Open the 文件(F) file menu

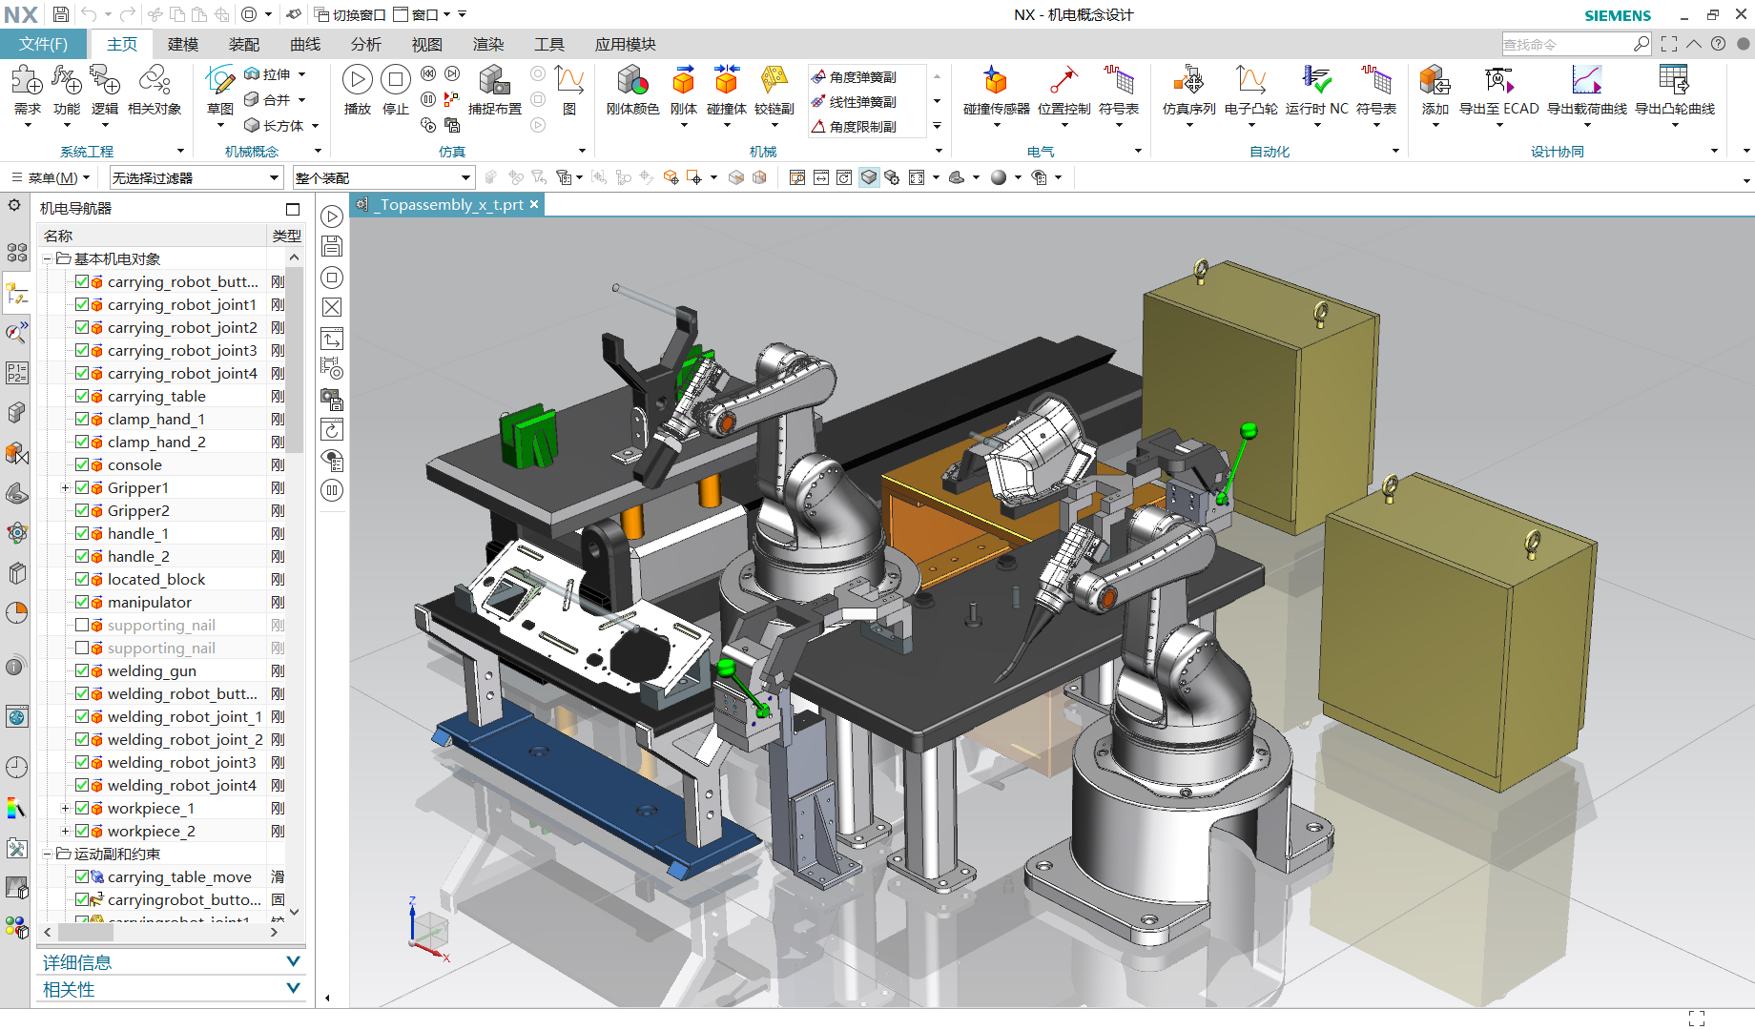[x=43, y=44]
